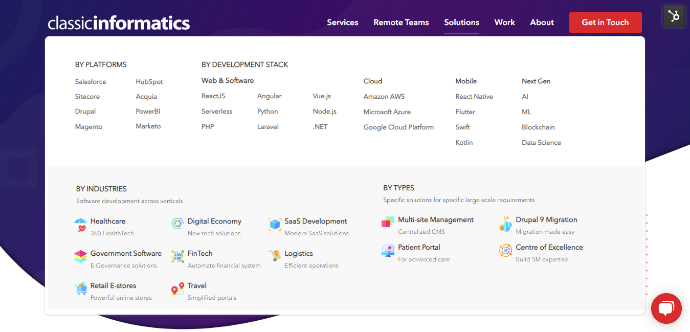
Task: Select the Laravel link
Action: [x=268, y=126]
